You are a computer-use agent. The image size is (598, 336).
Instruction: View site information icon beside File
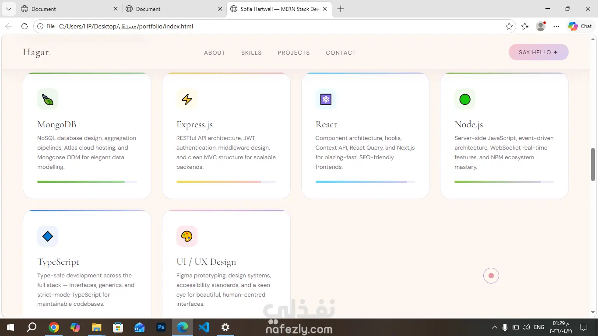click(40, 26)
